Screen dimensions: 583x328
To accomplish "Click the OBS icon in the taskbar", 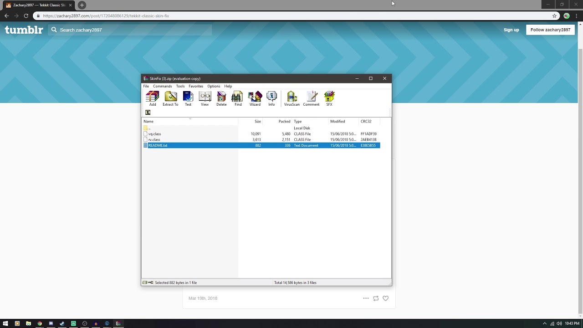I will (x=84, y=323).
